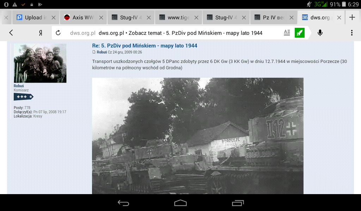Tap the 6:29 clock

[x=353, y=4]
